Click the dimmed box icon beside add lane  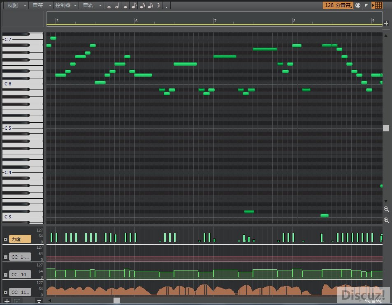17,301
